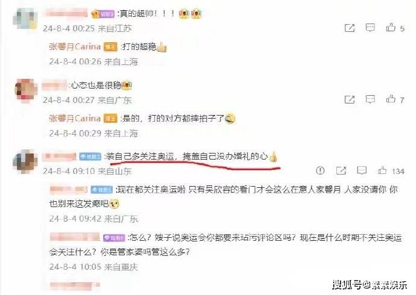Share the 心态也是很稳 comment

(x=350, y=99)
